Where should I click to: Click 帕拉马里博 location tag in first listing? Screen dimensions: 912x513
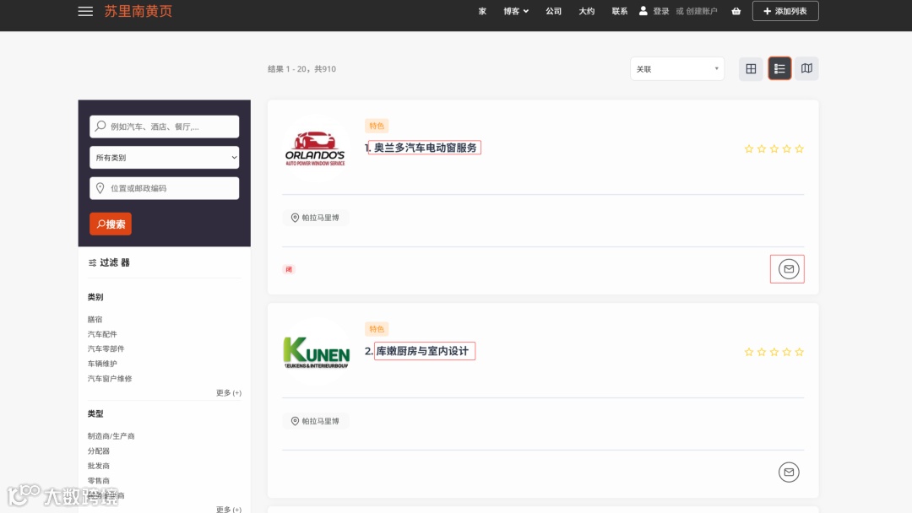(315, 218)
